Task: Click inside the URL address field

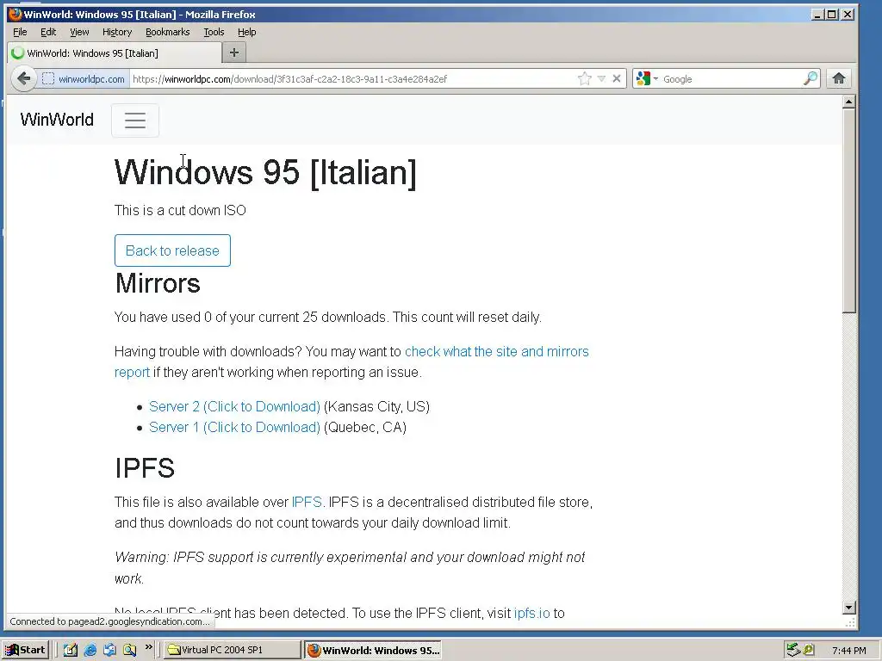Action: pyautogui.click(x=353, y=79)
